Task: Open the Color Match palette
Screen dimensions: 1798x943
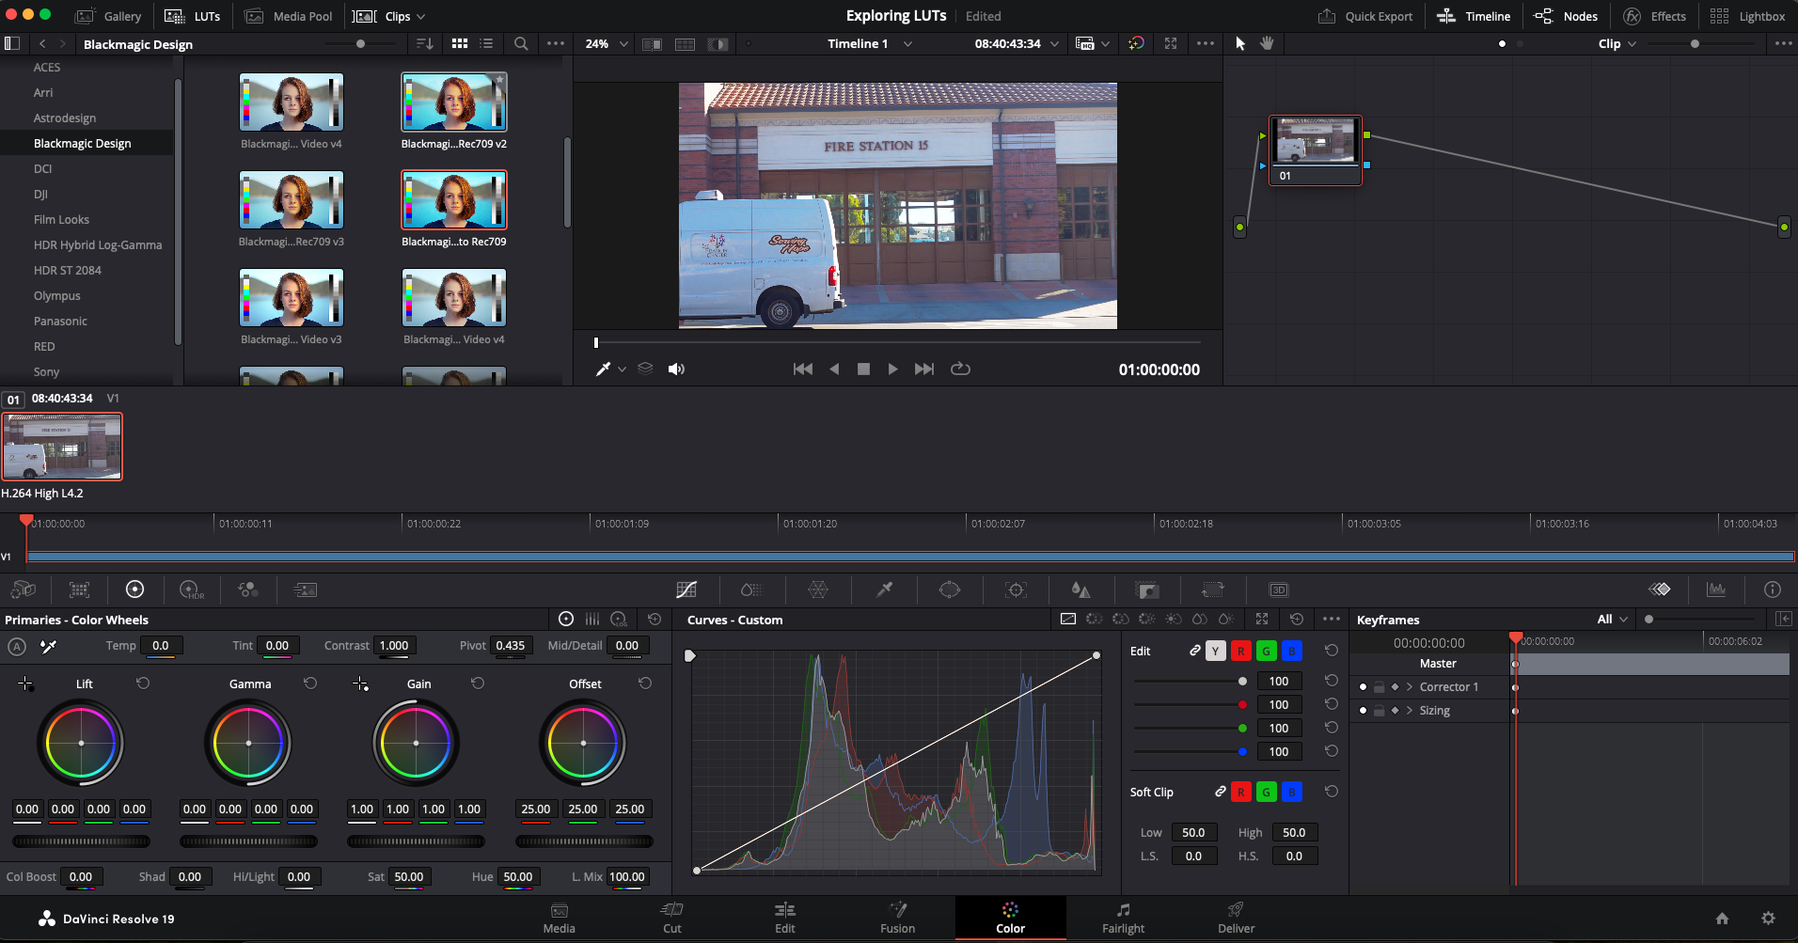Action: pos(80,589)
